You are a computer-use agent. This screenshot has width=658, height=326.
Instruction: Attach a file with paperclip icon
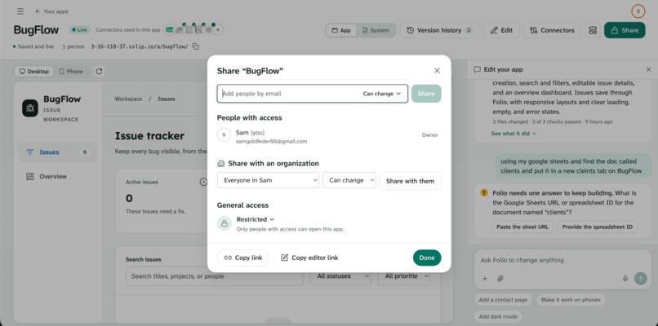coord(500,278)
